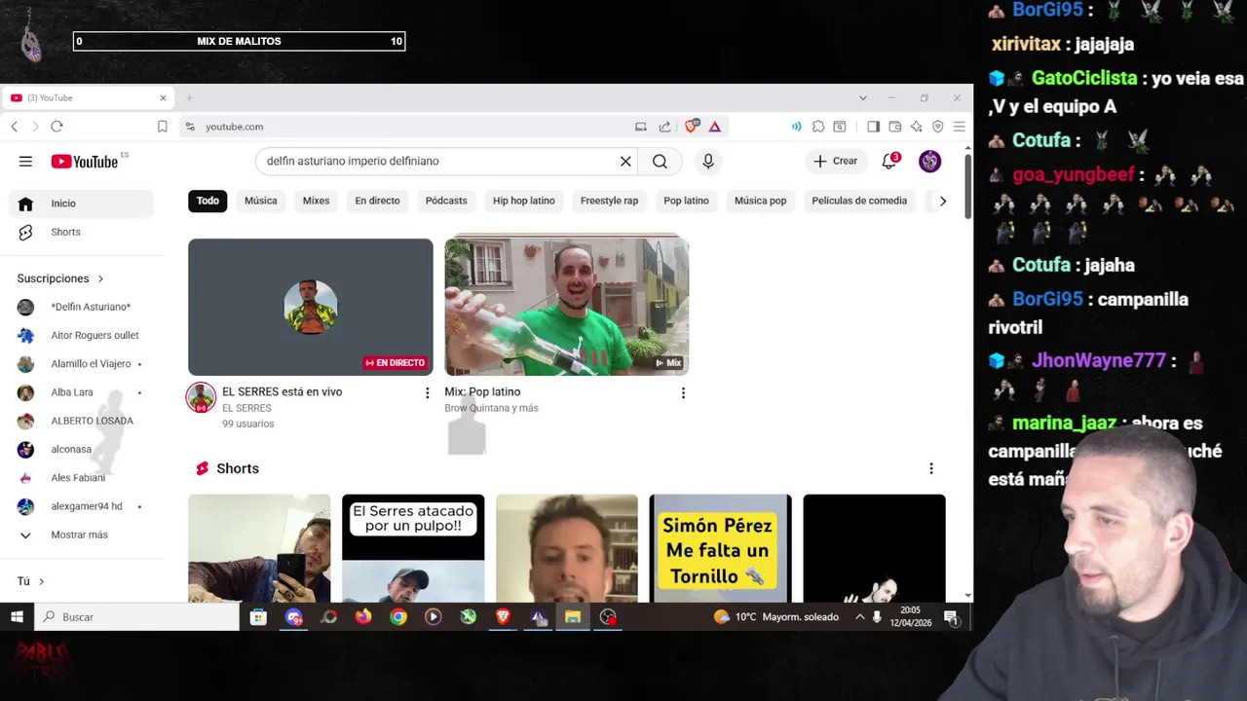The image size is (1247, 701).
Task: Go to Inicio in the sidebar
Action: [x=82, y=203]
